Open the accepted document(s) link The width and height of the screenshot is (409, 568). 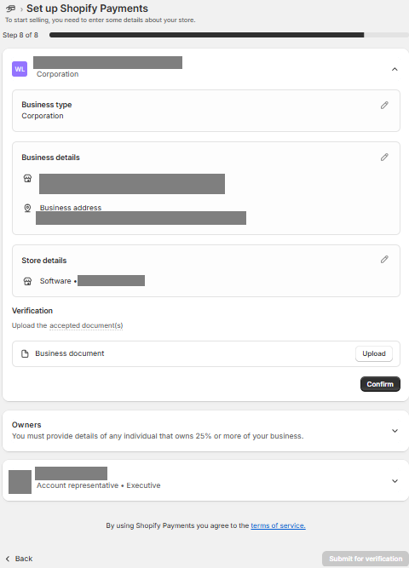[86, 325]
